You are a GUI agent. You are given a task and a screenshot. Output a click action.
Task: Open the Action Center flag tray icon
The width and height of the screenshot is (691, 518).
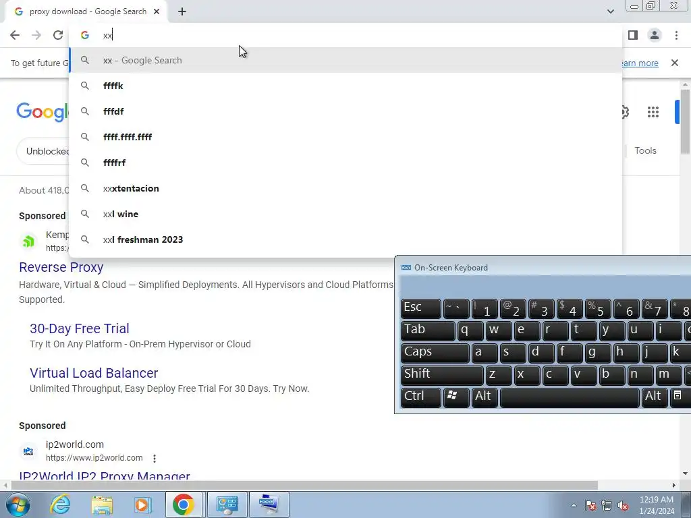tap(590, 505)
